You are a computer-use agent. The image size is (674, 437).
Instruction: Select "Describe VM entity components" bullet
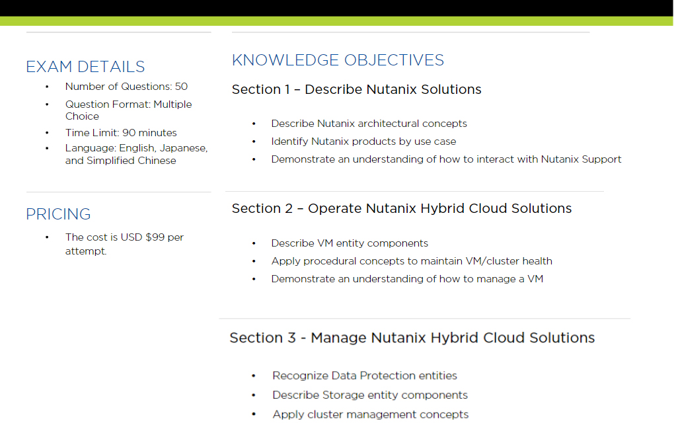350,243
